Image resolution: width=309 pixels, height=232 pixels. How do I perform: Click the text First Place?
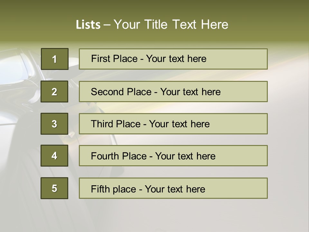pos(114,59)
